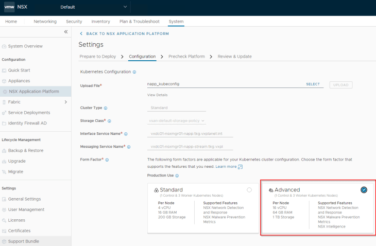Click the Licenses key icon
The image size is (376, 246).
[x=4, y=220]
